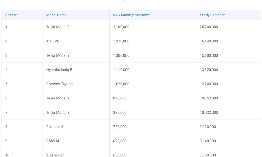Viewport: 262px width, 157px height.
Task: Click position number 1 in Tesla Model 3 row
Action: pyautogui.click(x=6, y=27)
